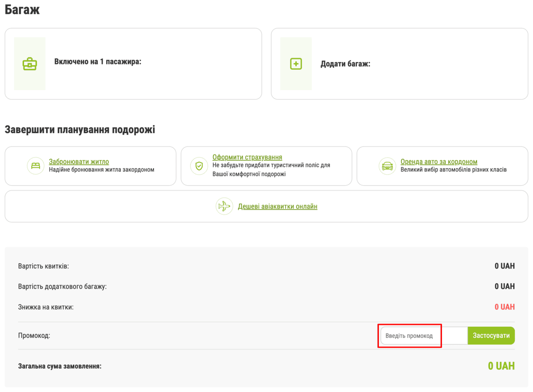
Task: Click the 'Вартість квитків:' label
Action: pyautogui.click(x=44, y=266)
